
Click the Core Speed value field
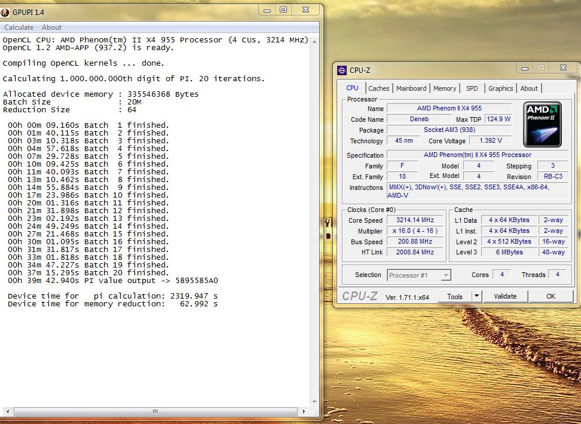click(x=415, y=220)
